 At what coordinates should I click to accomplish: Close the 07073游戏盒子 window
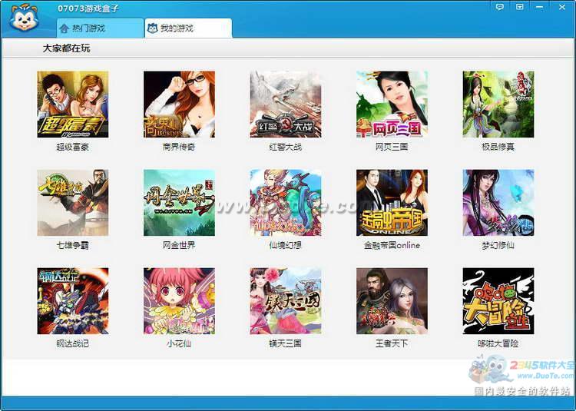coord(562,7)
